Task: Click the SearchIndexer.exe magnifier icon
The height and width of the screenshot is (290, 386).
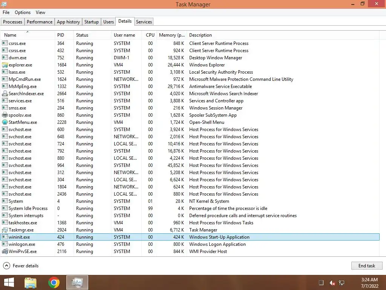Action: click(x=5, y=94)
